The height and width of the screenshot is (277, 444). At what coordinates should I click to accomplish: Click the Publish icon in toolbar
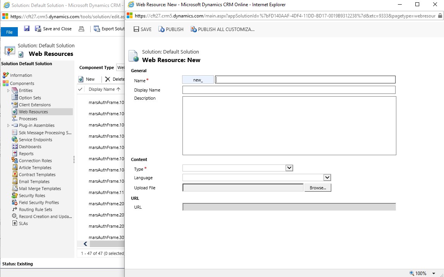pos(162,29)
